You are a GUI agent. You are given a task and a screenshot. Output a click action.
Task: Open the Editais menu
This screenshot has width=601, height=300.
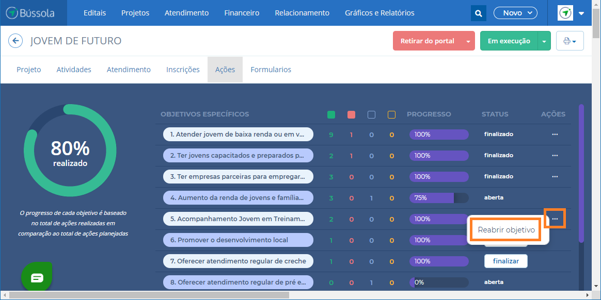tap(94, 13)
